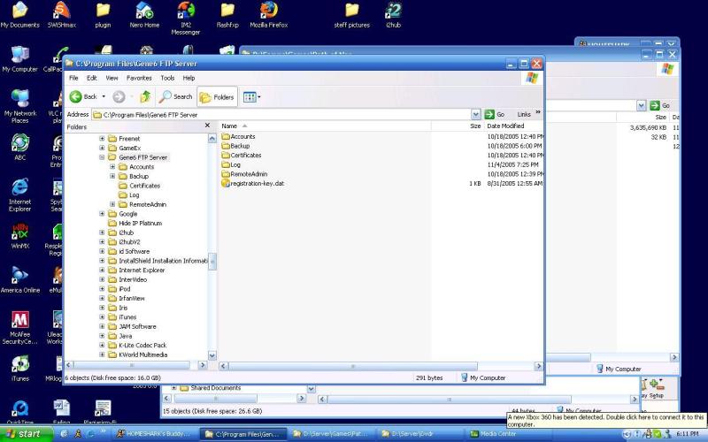The image size is (708, 442).
Task: Open SWiSHmax desktop icon
Action: 61,14
